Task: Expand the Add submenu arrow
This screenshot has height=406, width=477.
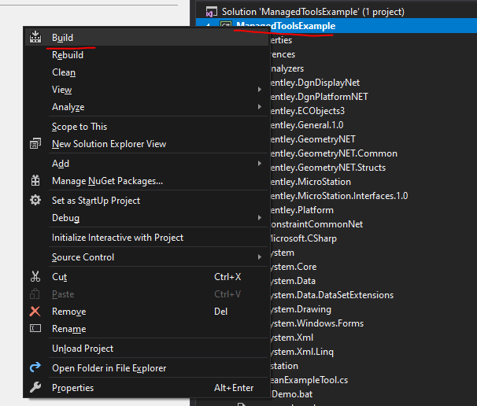Action: [260, 164]
